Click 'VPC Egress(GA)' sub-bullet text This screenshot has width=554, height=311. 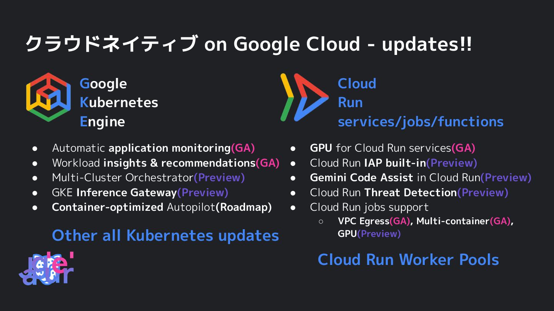click(374, 221)
